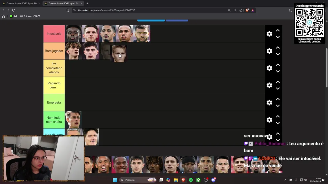Go forward in browser history
The width and height of the screenshot is (328, 184).
tap(8, 10)
